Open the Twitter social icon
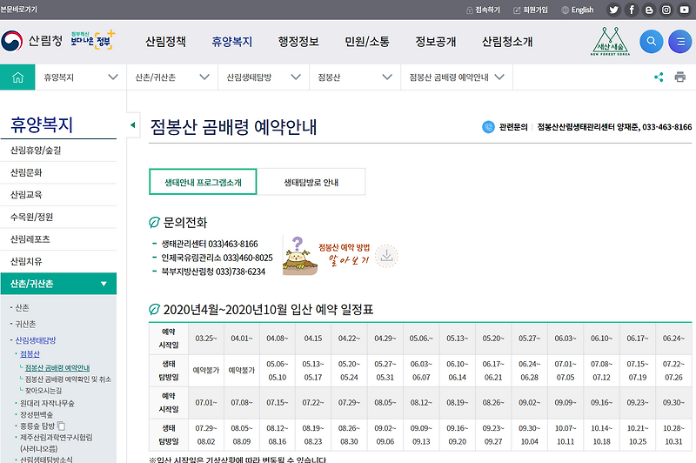 pyautogui.click(x=613, y=10)
